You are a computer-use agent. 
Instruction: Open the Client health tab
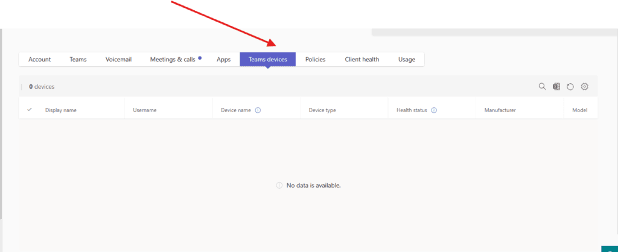[x=362, y=60]
